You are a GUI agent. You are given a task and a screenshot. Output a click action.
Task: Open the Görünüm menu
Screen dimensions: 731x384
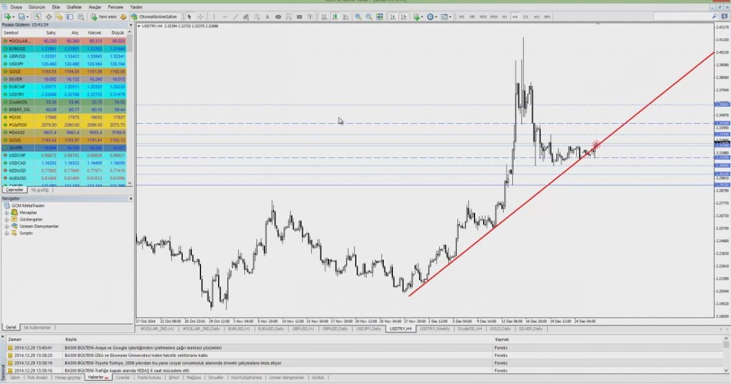pos(37,7)
